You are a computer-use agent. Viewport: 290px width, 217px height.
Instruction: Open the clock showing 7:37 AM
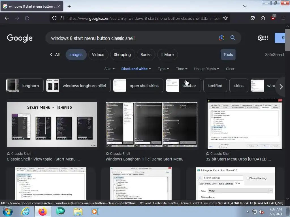[275, 212]
